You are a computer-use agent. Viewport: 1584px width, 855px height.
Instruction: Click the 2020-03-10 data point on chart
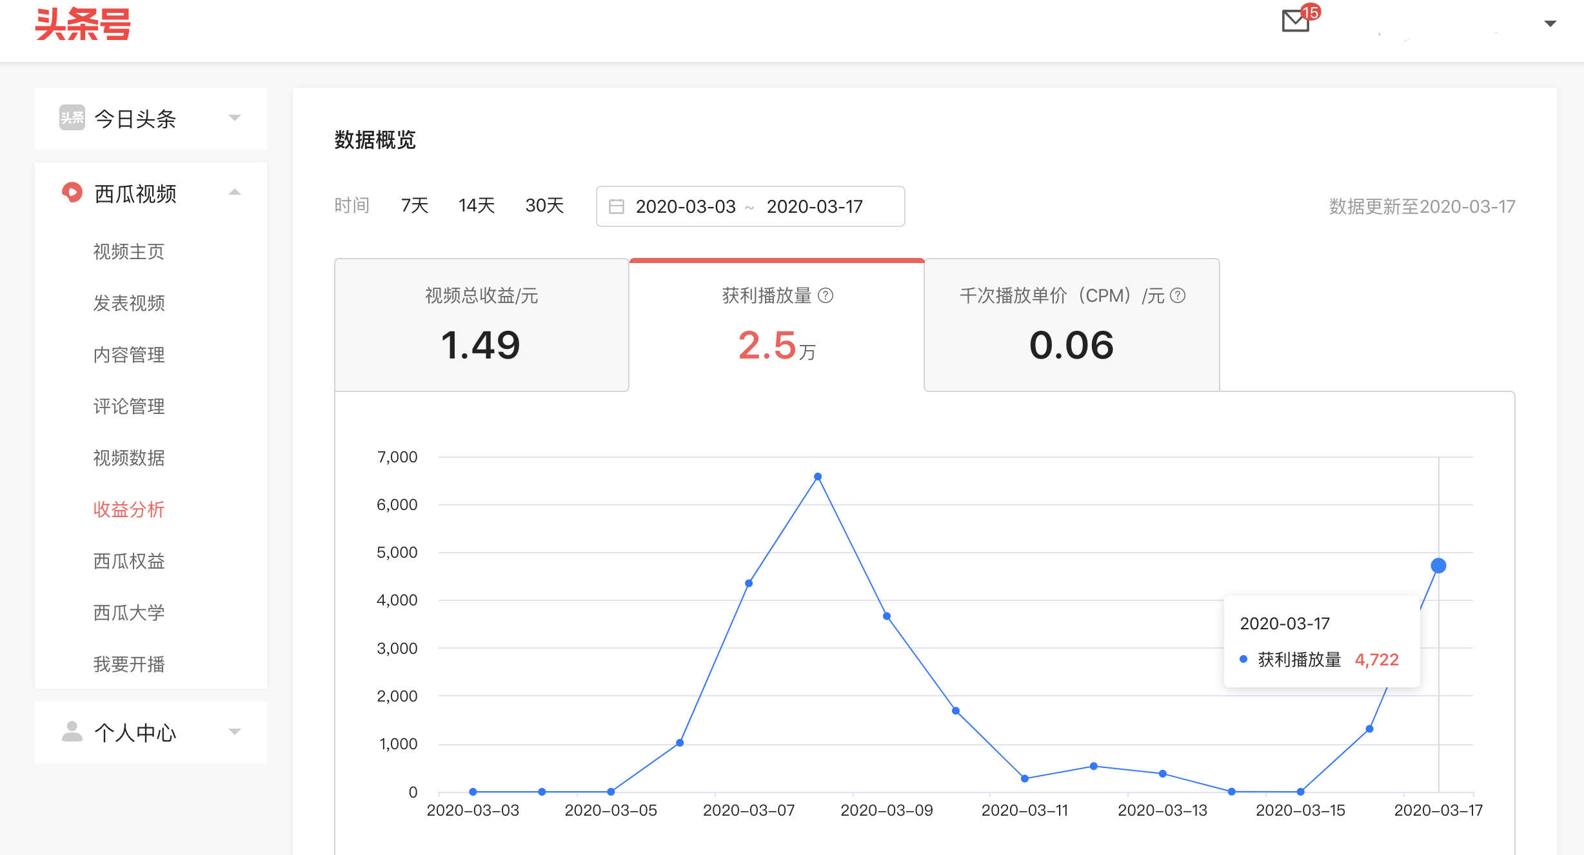[956, 711]
